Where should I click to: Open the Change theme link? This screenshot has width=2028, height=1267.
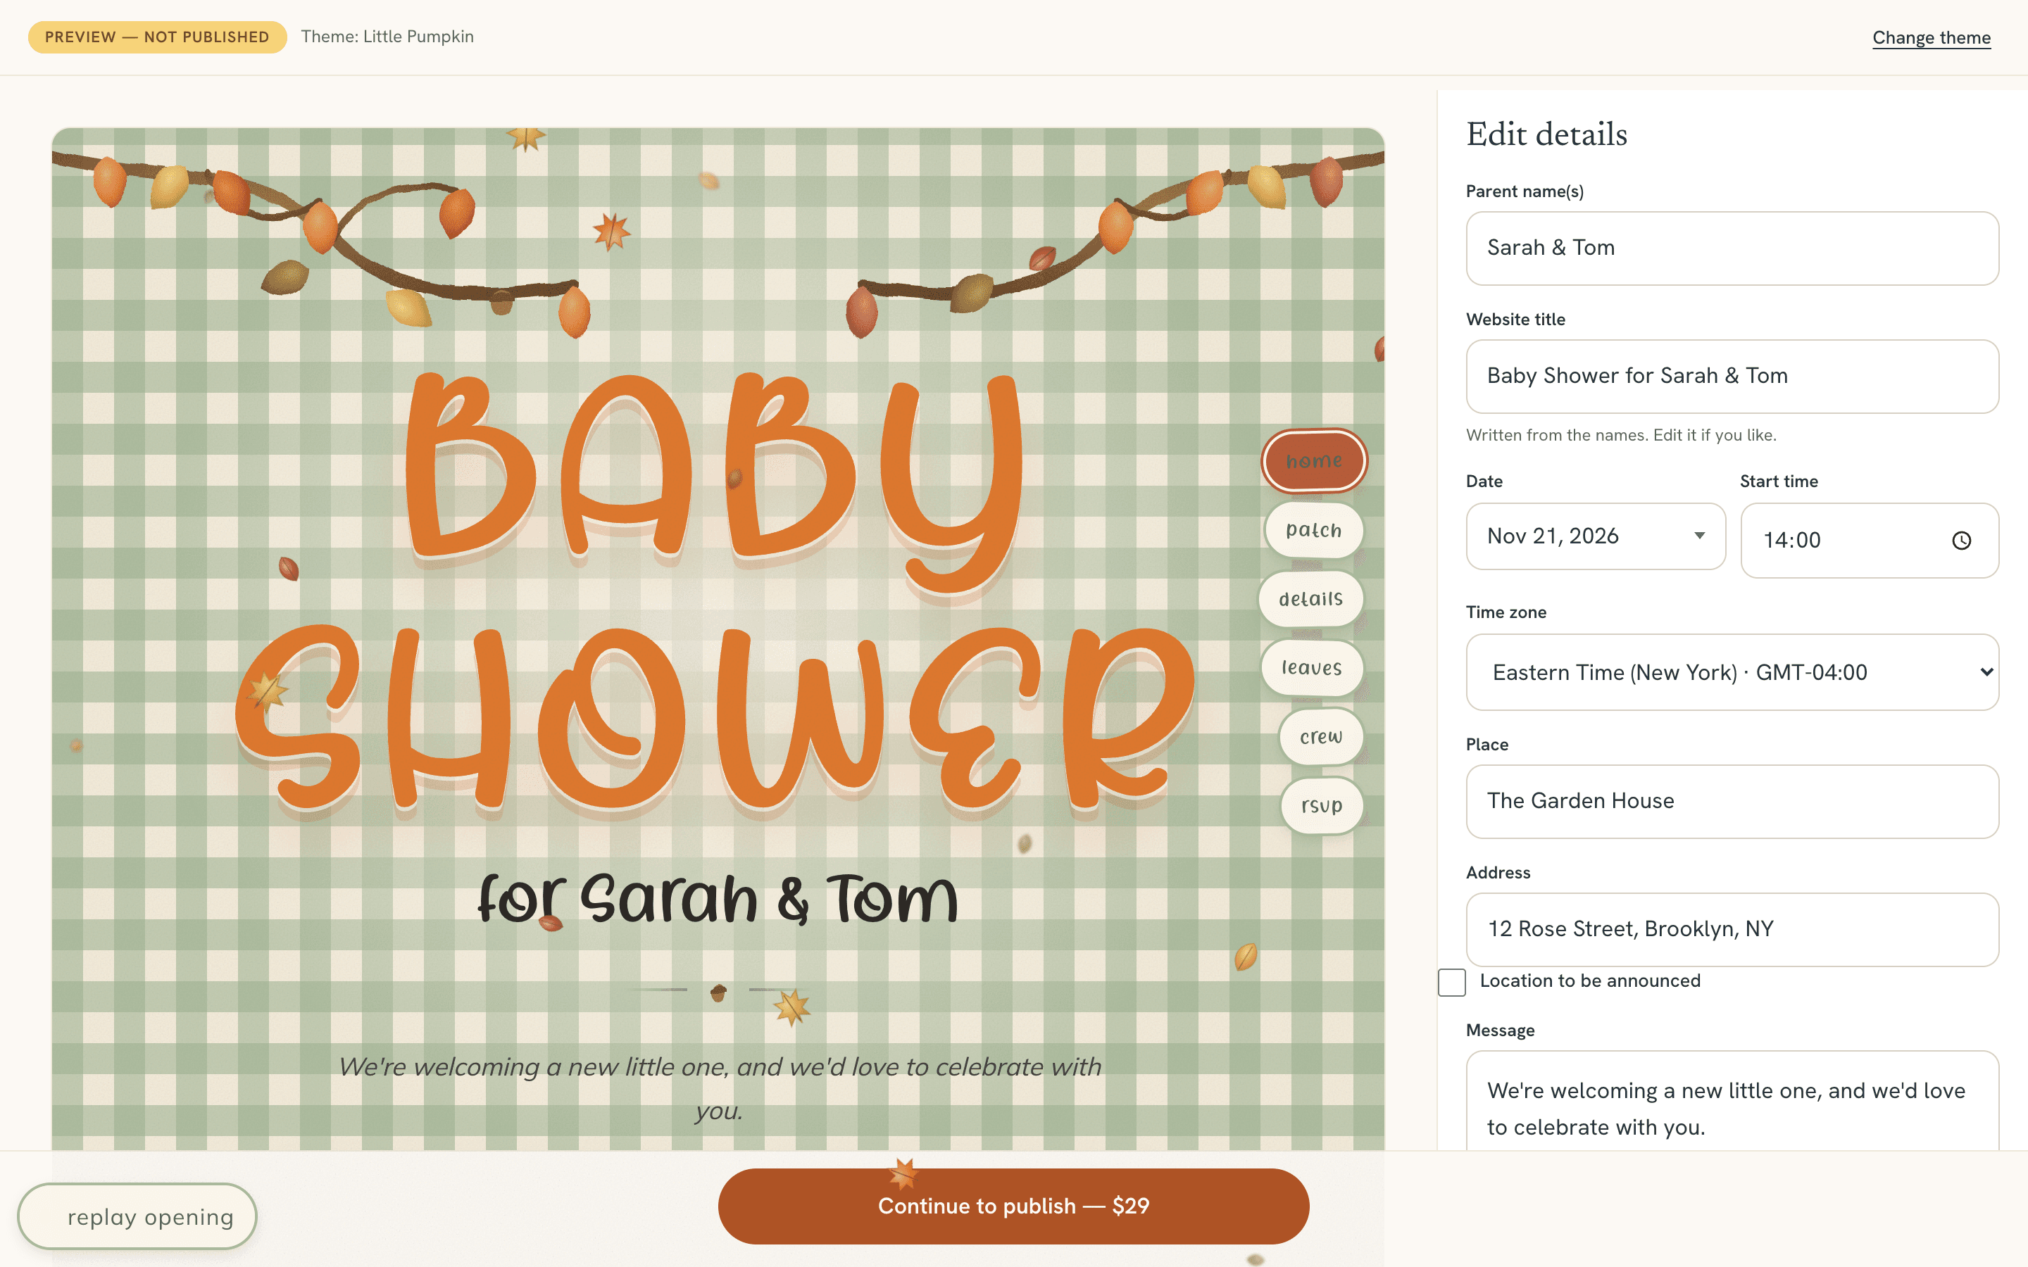(1932, 38)
